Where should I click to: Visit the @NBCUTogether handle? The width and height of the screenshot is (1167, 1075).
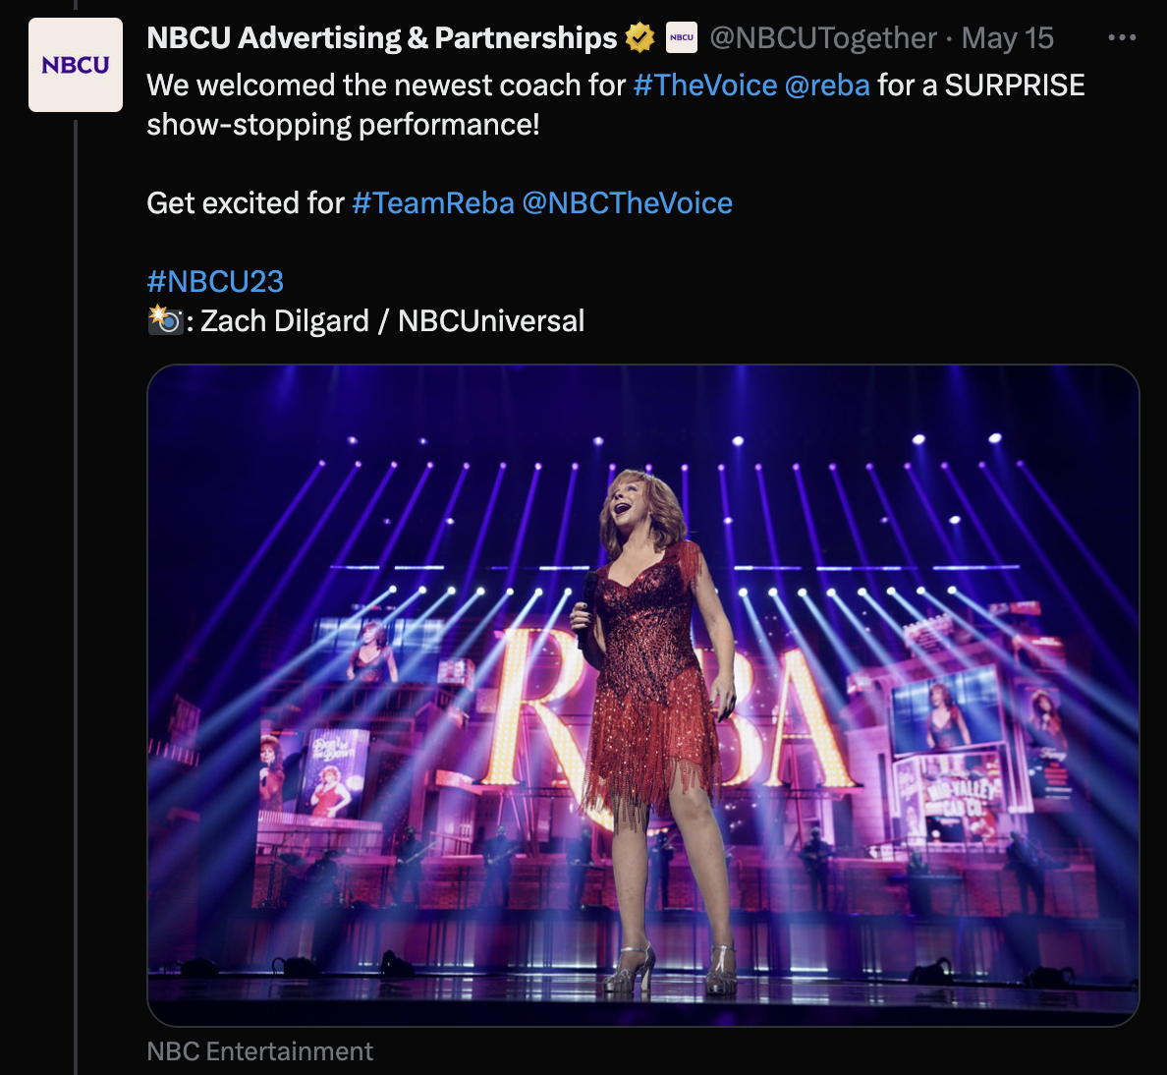pyautogui.click(x=822, y=38)
